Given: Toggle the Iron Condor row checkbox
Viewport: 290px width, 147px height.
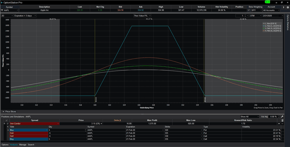Looking at the screenshot, I should [x=8, y=124].
